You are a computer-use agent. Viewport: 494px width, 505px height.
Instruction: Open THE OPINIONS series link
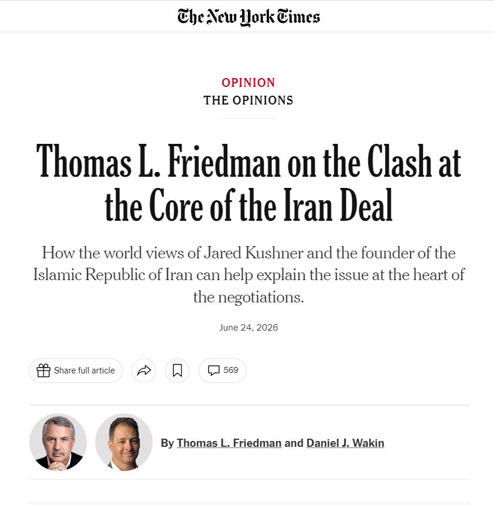coord(248,100)
